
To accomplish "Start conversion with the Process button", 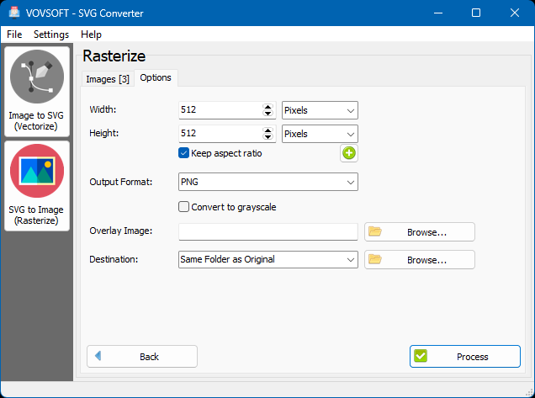I will coord(465,357).
